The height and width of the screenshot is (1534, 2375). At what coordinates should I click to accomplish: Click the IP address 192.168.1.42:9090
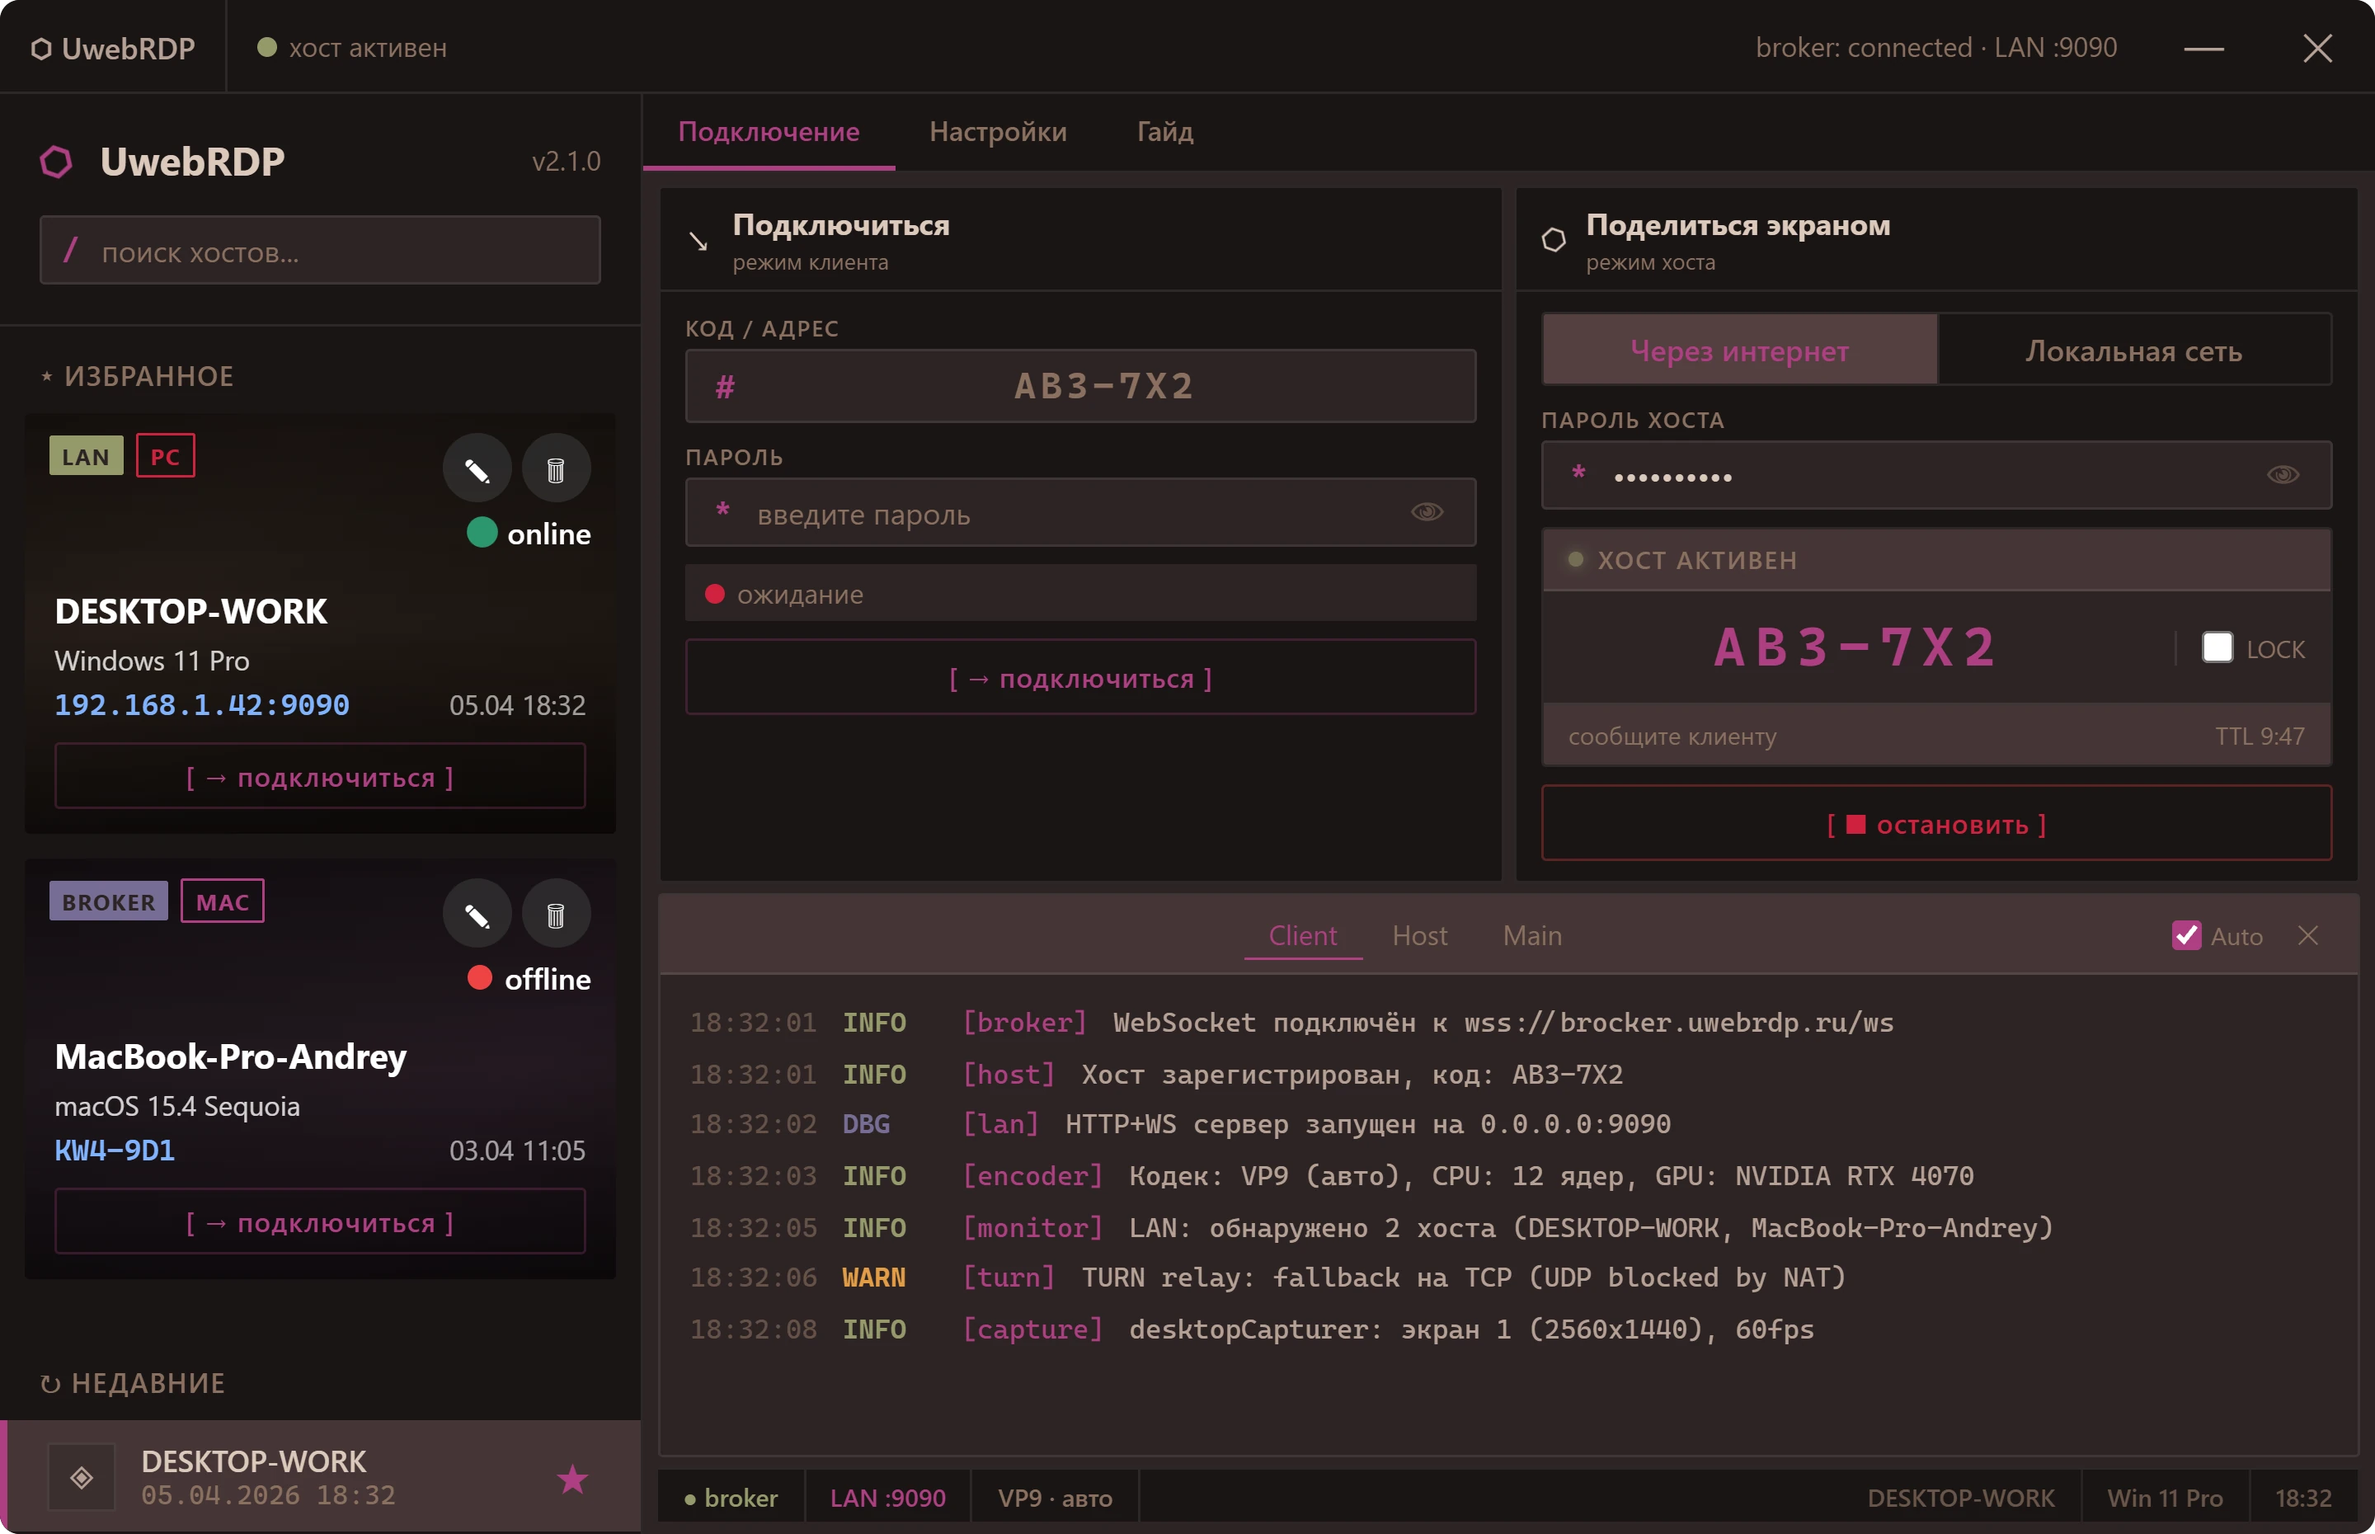202,705
